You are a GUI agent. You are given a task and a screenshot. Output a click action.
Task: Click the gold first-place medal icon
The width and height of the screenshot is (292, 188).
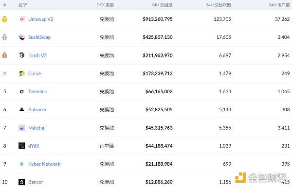[4, 19]
